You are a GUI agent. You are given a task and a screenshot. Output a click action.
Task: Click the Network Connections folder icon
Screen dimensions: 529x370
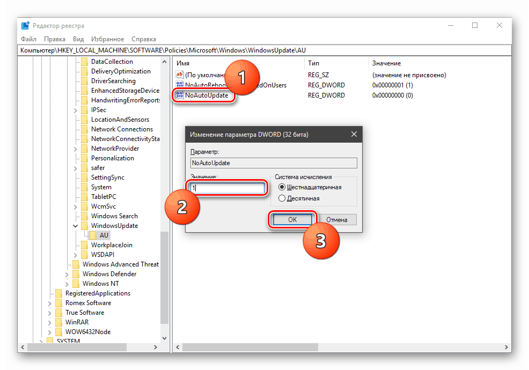(85, 129)
